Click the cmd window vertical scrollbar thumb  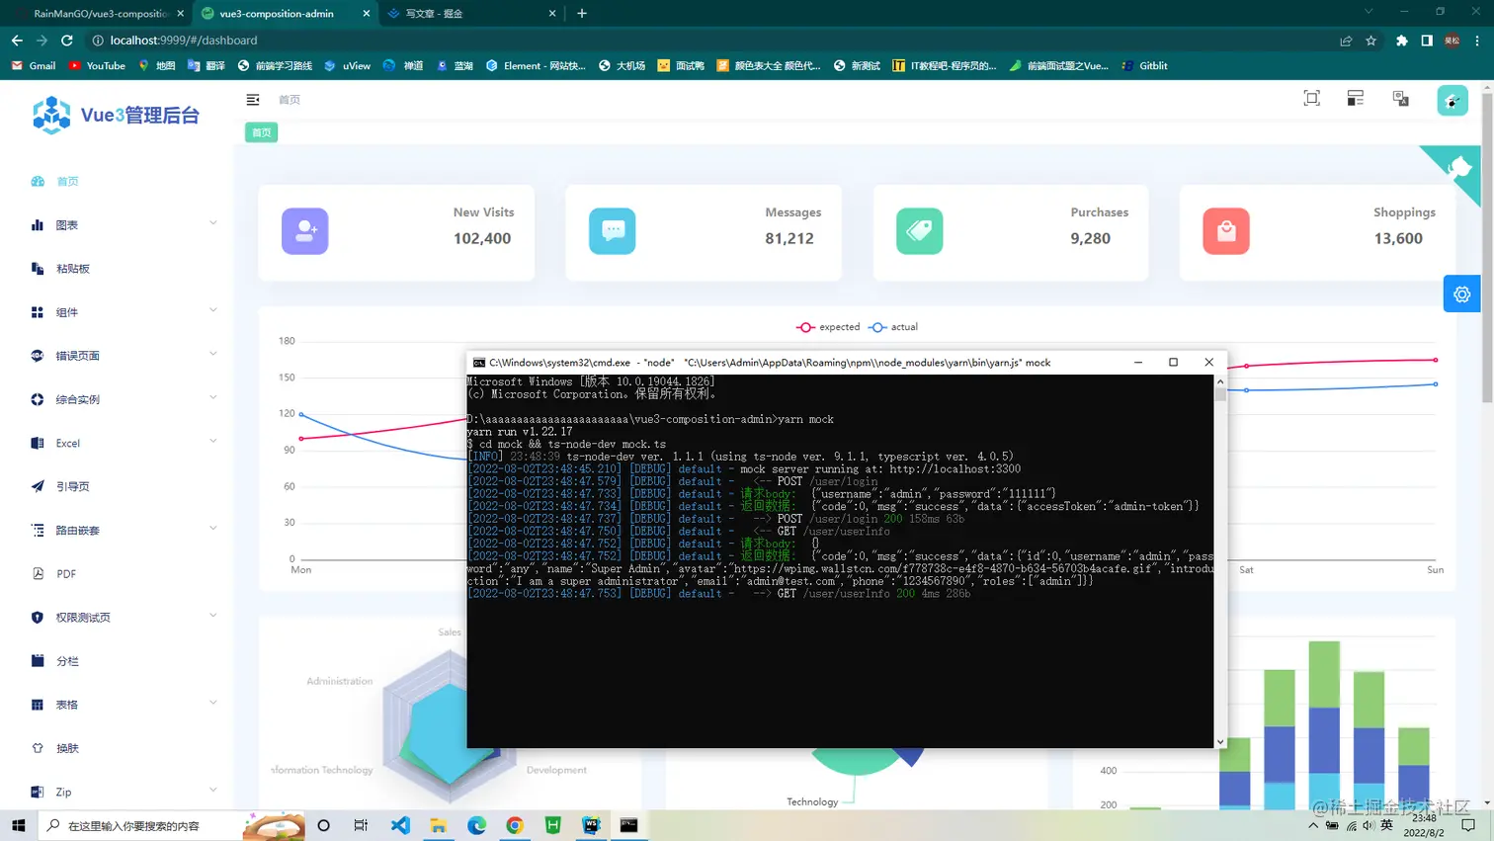[1220, 394]
